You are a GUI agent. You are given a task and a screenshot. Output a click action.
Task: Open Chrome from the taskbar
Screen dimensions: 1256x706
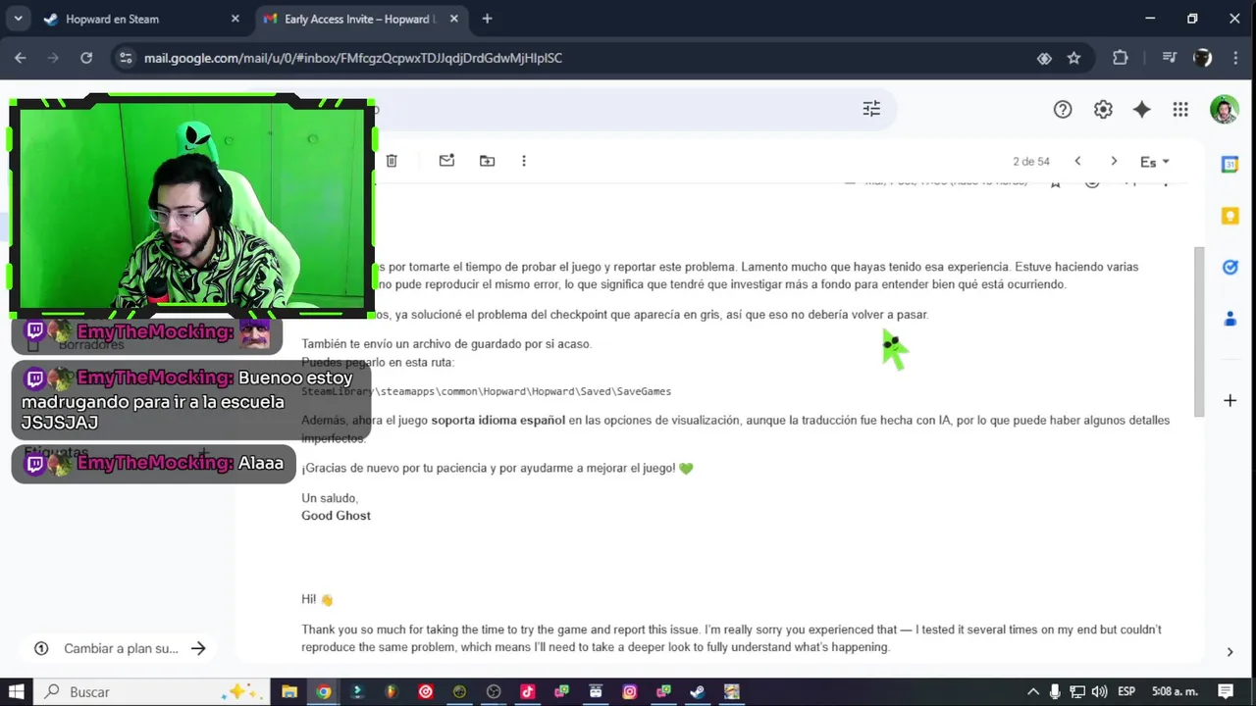(323, 691)
